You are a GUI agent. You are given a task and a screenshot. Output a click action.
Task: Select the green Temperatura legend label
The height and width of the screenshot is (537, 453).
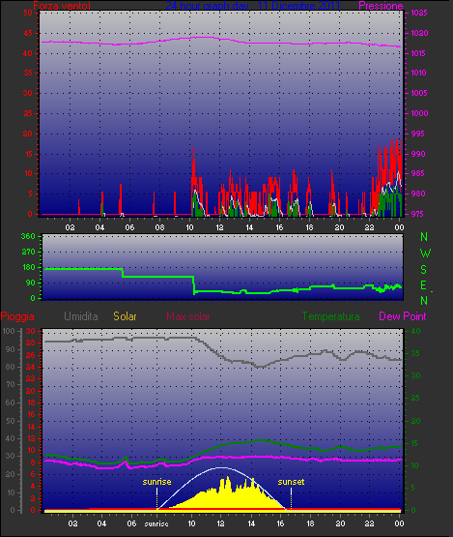330,316
